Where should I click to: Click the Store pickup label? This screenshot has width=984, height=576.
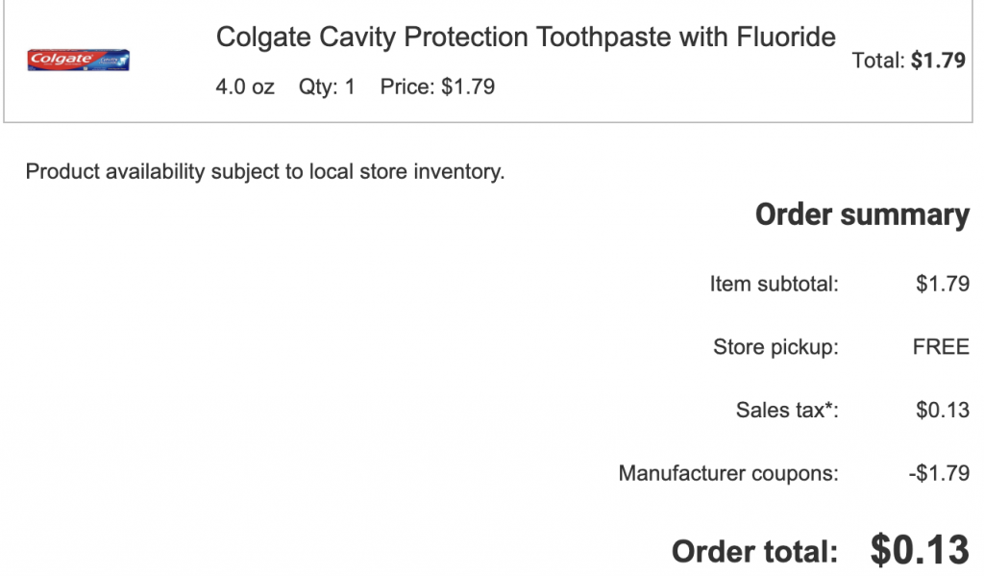click(x=775, y=347)
